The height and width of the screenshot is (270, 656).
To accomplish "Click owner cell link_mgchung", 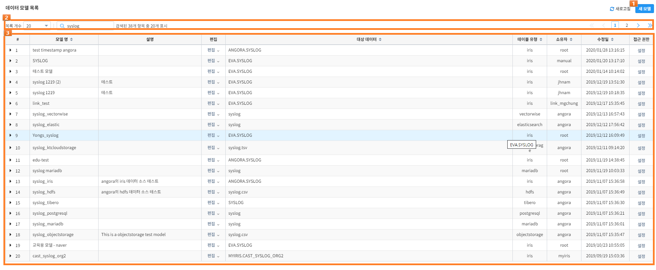I will 564,103.
